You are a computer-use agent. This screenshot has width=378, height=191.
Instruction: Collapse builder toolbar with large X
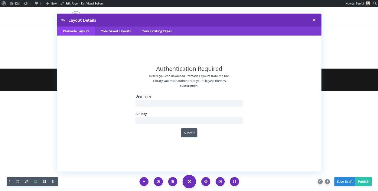point(189,182)
